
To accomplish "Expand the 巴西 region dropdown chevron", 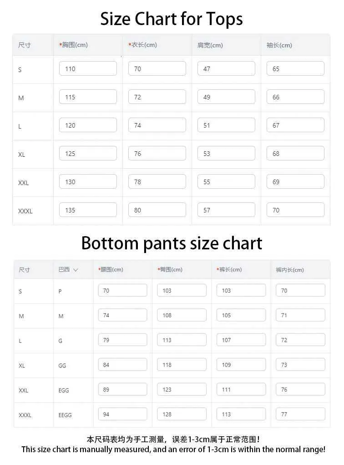I will click(x=76, y=270).
